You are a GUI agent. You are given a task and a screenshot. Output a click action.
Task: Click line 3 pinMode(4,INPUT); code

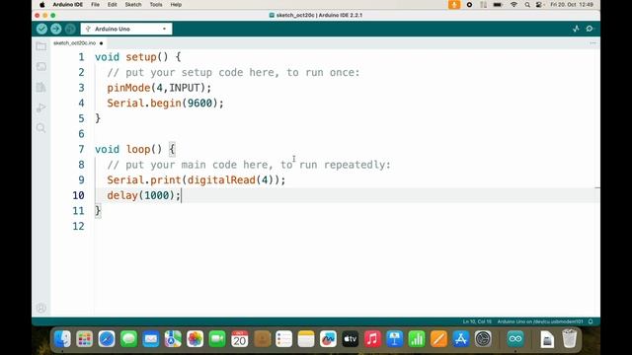(x=159, y=88)
